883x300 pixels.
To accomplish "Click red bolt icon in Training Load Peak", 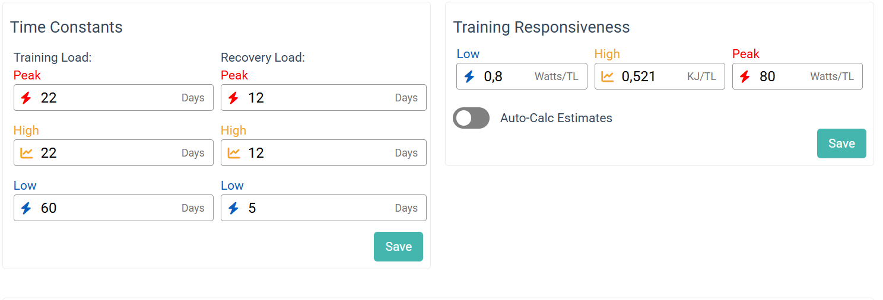I will pyautogui.click(x=26, y=98).
